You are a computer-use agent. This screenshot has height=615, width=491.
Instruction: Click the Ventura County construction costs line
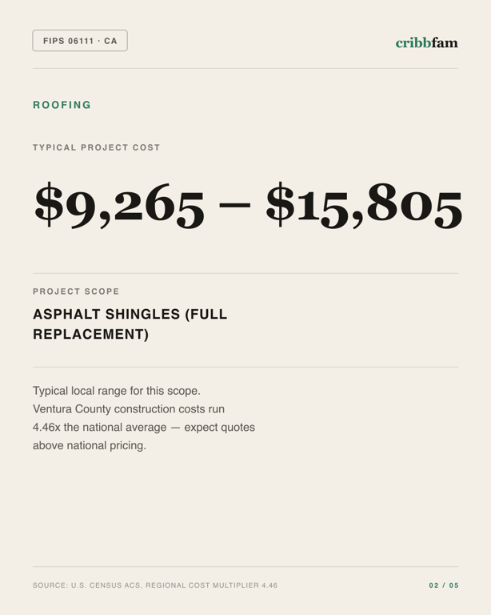[x=129, y=408]
